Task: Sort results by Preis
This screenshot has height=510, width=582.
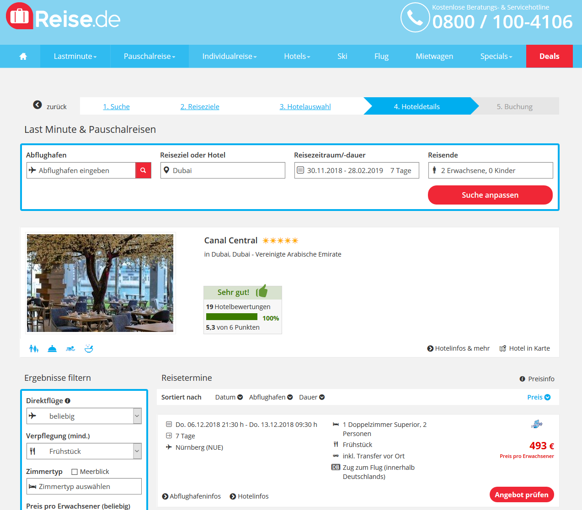Action: [x=539, y=397]
